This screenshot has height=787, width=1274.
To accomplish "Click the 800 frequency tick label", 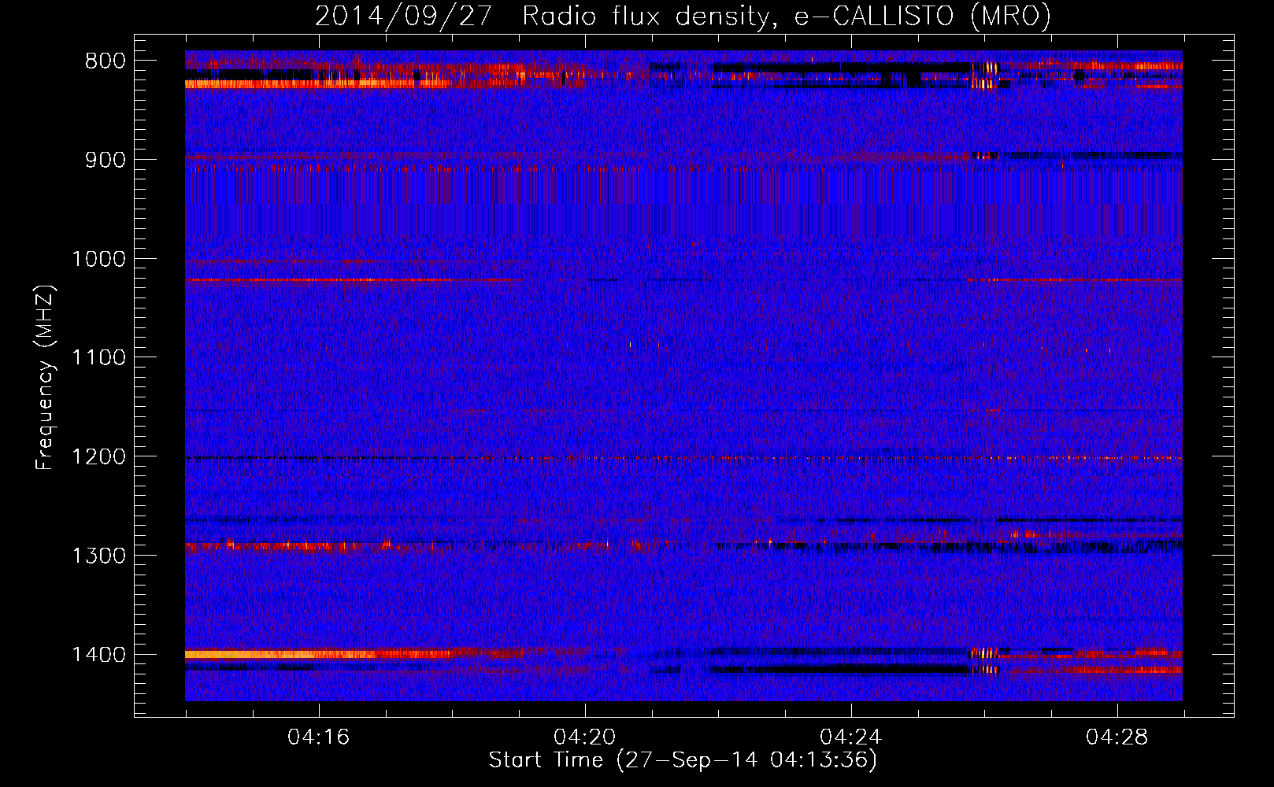I will (106, 61).
